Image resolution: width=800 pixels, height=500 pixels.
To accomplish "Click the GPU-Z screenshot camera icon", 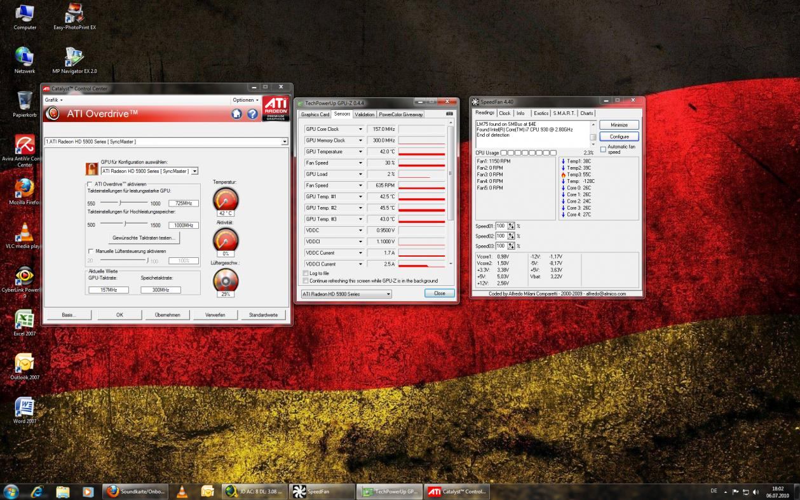I will tap(450, 114).
